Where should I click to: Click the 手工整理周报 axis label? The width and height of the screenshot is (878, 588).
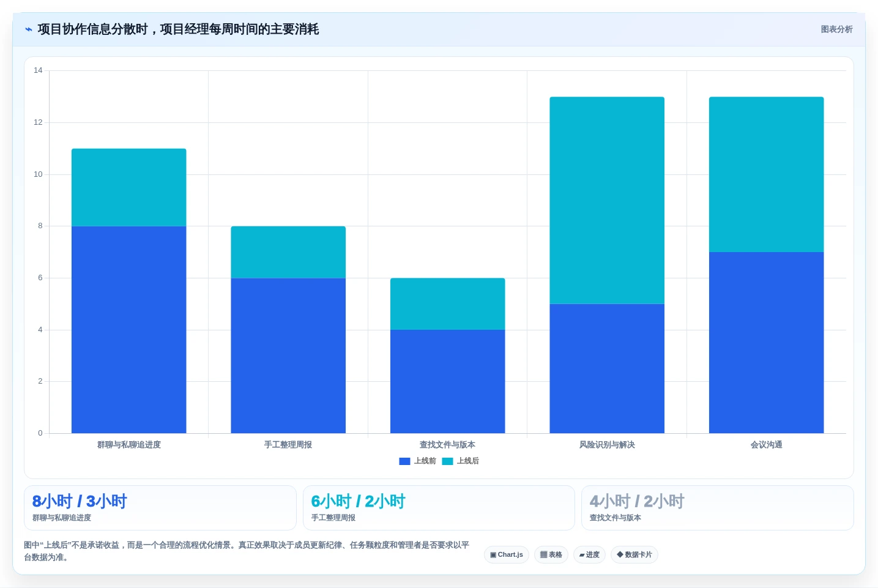tap(288, 445)
